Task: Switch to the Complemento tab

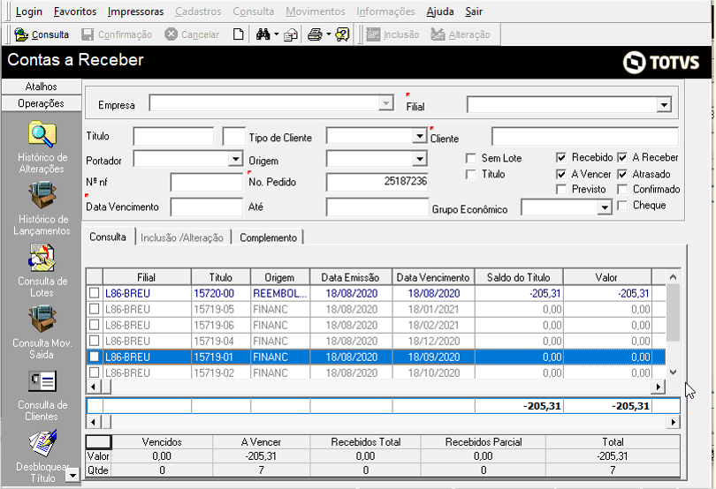Action: click(x=268, y=237)
